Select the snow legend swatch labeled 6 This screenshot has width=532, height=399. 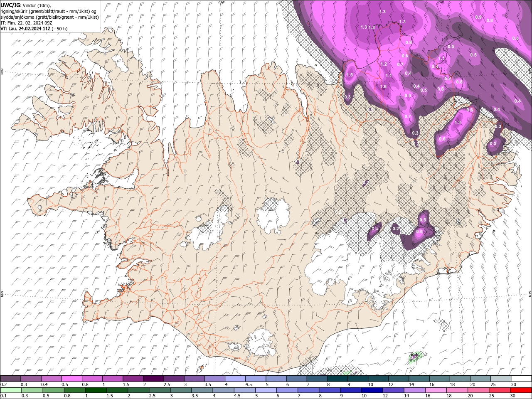(296, 378)
